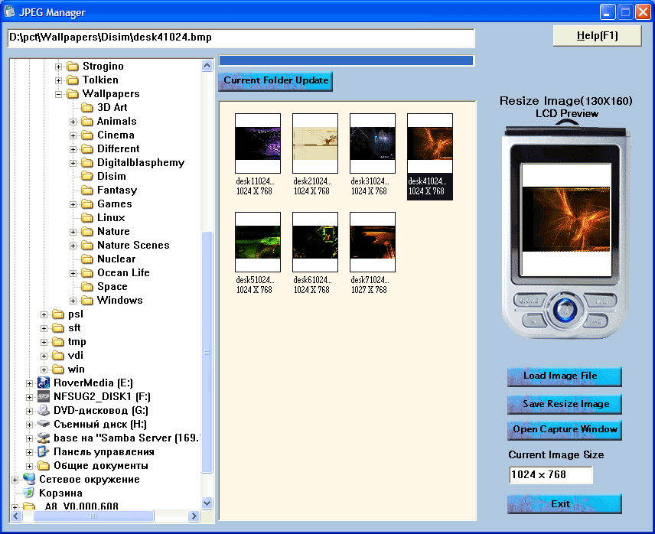Viewport: 655px width, 534px height.
Task: Click the NFSUG2_DISK1 (F:) drive icon
Action: pyautogui.click(x=44, y=397)
